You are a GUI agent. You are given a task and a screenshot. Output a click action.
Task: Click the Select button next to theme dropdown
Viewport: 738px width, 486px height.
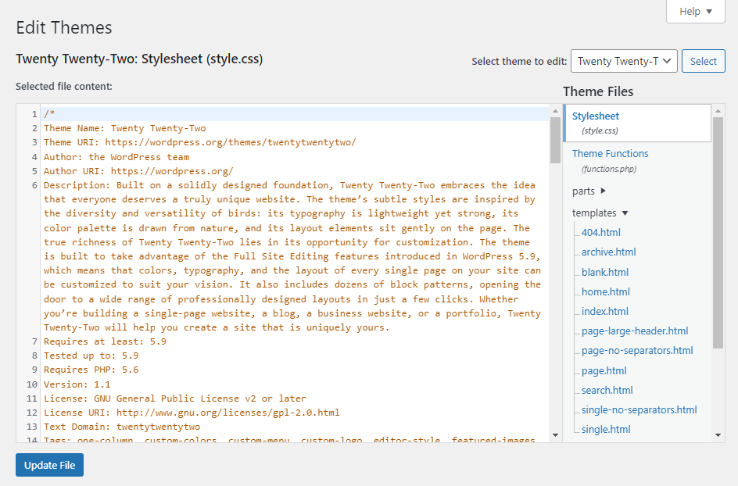pos(703,60)
